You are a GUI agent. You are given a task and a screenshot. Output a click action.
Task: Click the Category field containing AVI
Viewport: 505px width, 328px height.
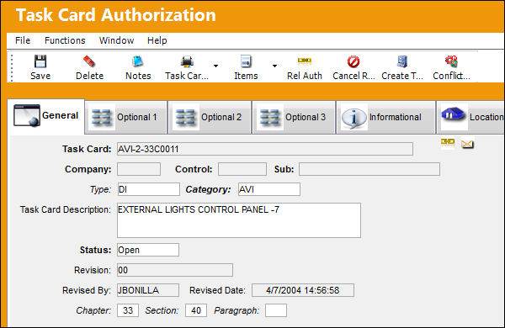(x=269, y=189)
